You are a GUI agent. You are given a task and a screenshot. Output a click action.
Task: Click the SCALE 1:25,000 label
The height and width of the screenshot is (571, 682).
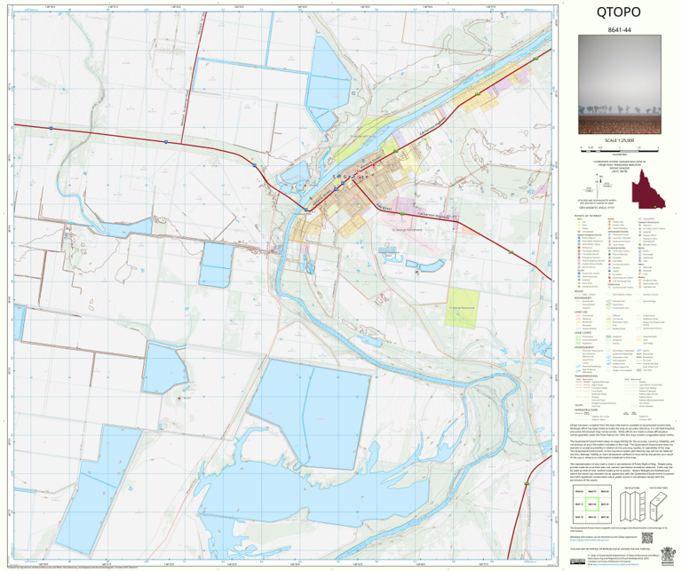[x=619, y=140]
